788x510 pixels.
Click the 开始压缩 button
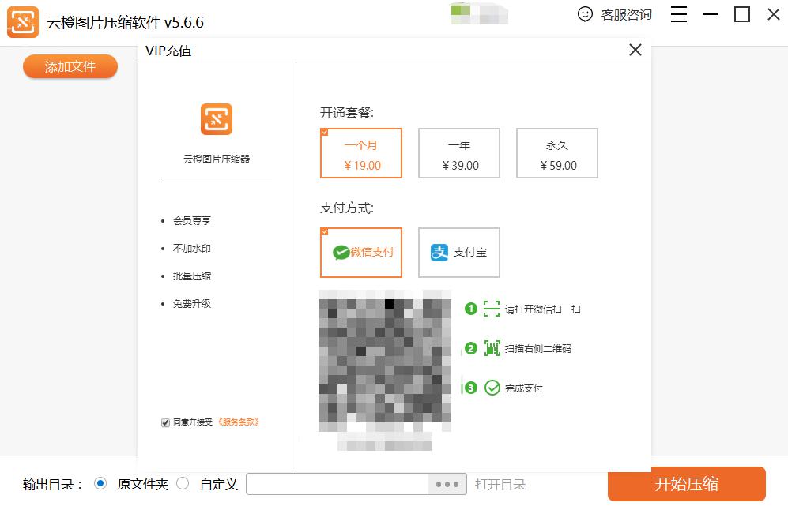tap(687, 484)
